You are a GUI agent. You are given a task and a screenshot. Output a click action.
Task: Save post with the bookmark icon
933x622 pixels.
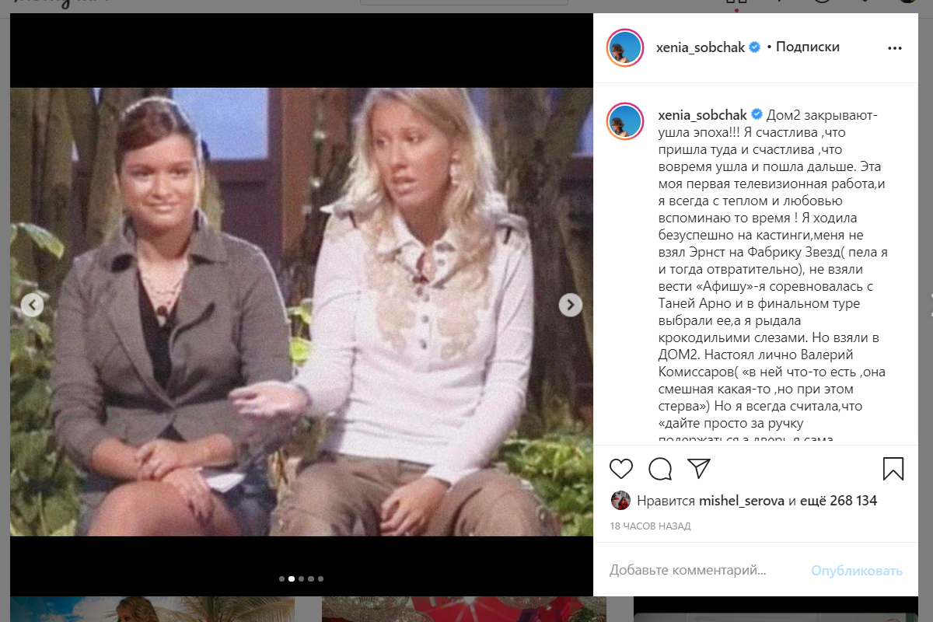coord(893,469)
